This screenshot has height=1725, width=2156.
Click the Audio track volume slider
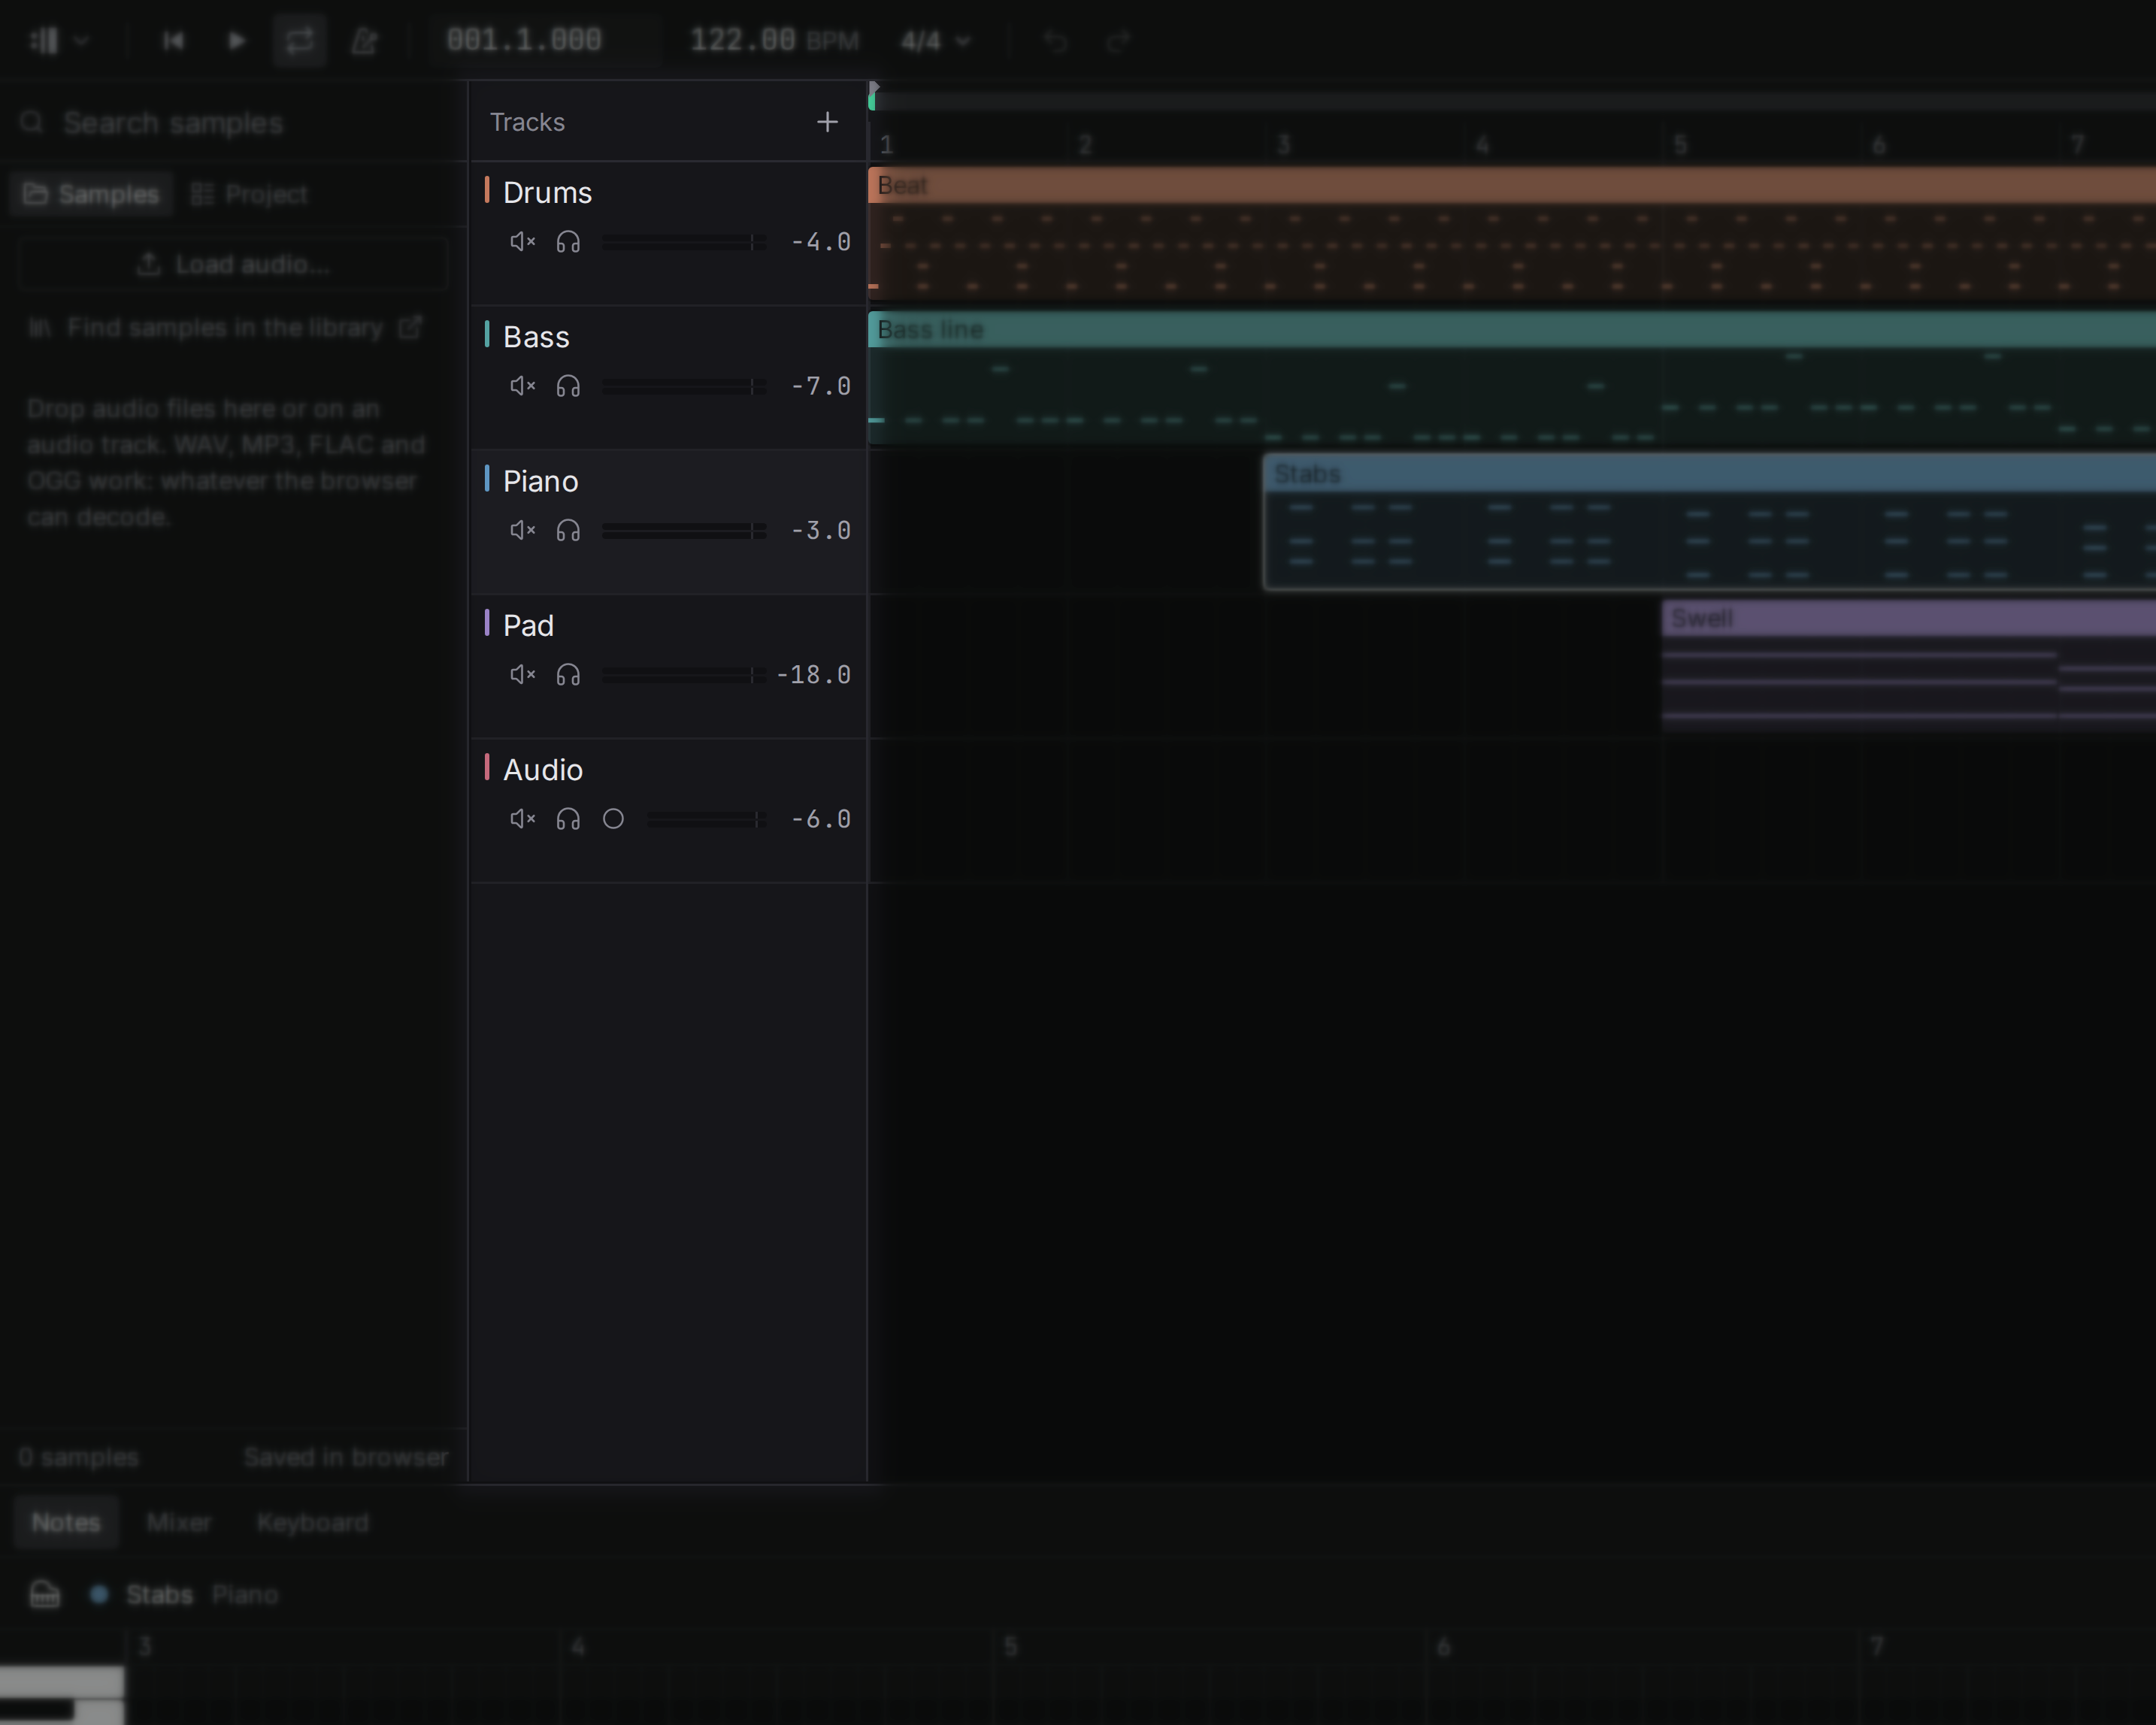pyautogui.click(x=707, y=819)
